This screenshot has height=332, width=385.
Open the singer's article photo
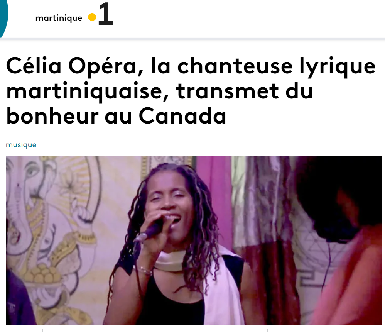[194, 241]
